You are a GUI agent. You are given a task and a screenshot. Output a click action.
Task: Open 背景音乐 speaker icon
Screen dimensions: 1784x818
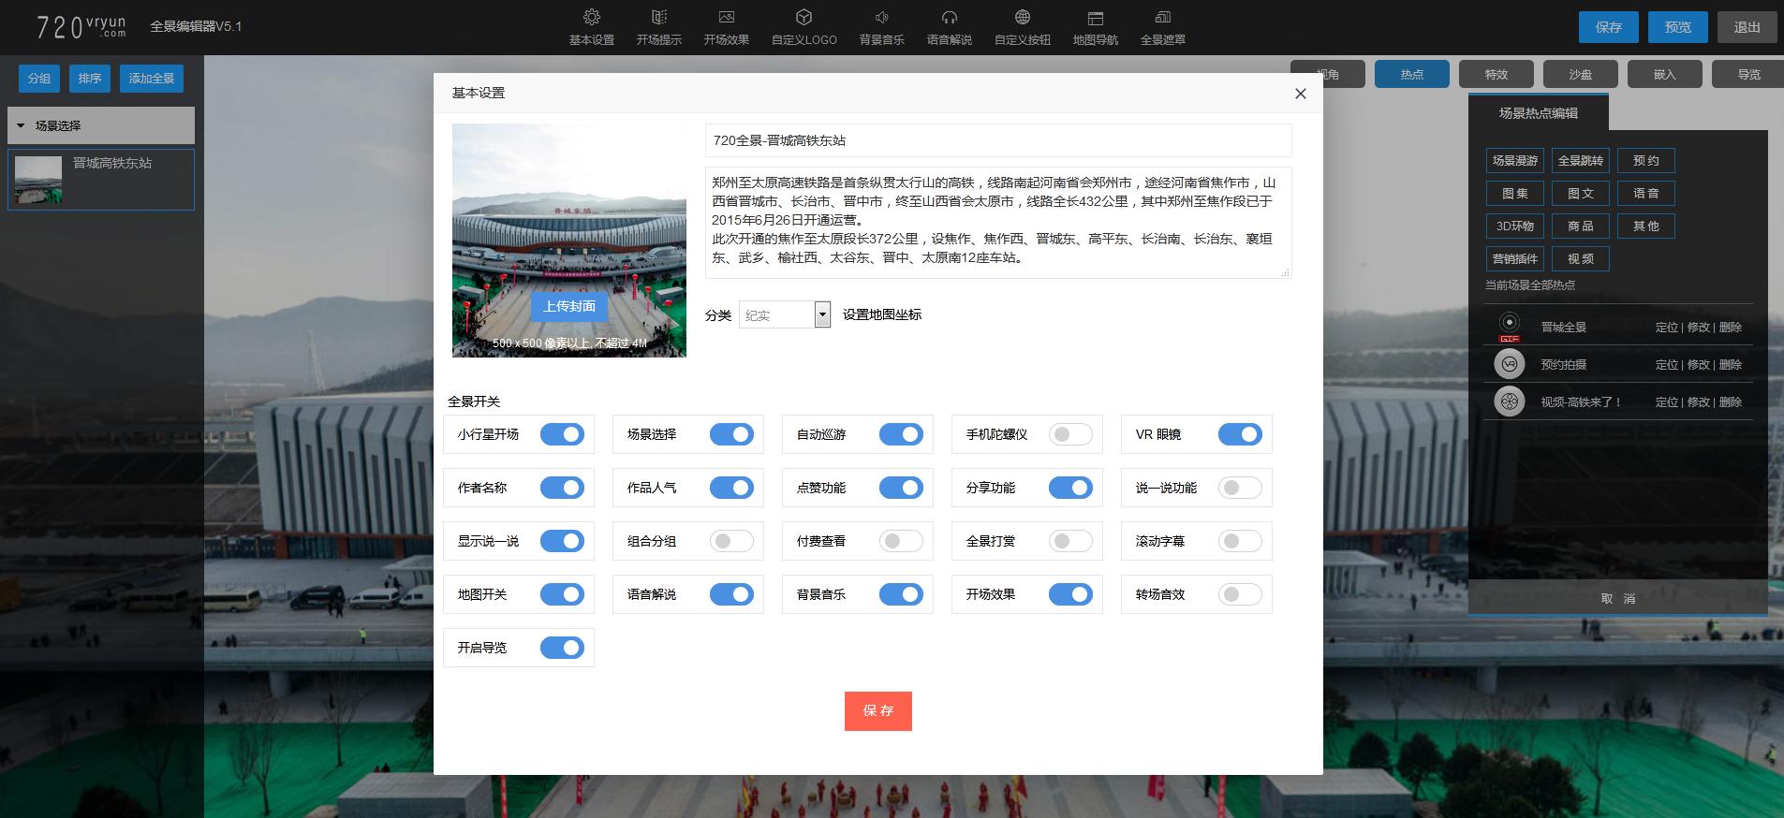click(881, 18)
